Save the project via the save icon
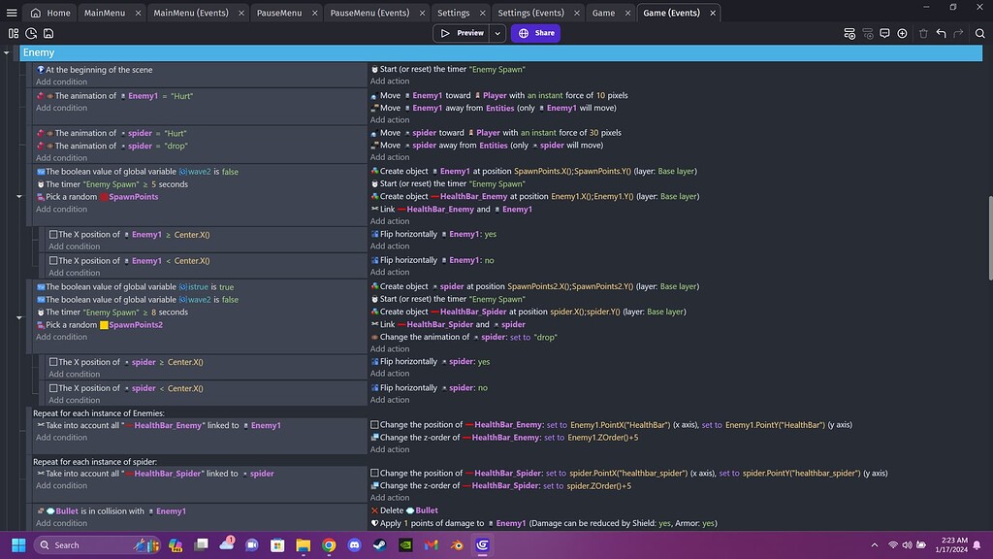The width and height of the screenshot is (993, 559). [x=48, y=33]
